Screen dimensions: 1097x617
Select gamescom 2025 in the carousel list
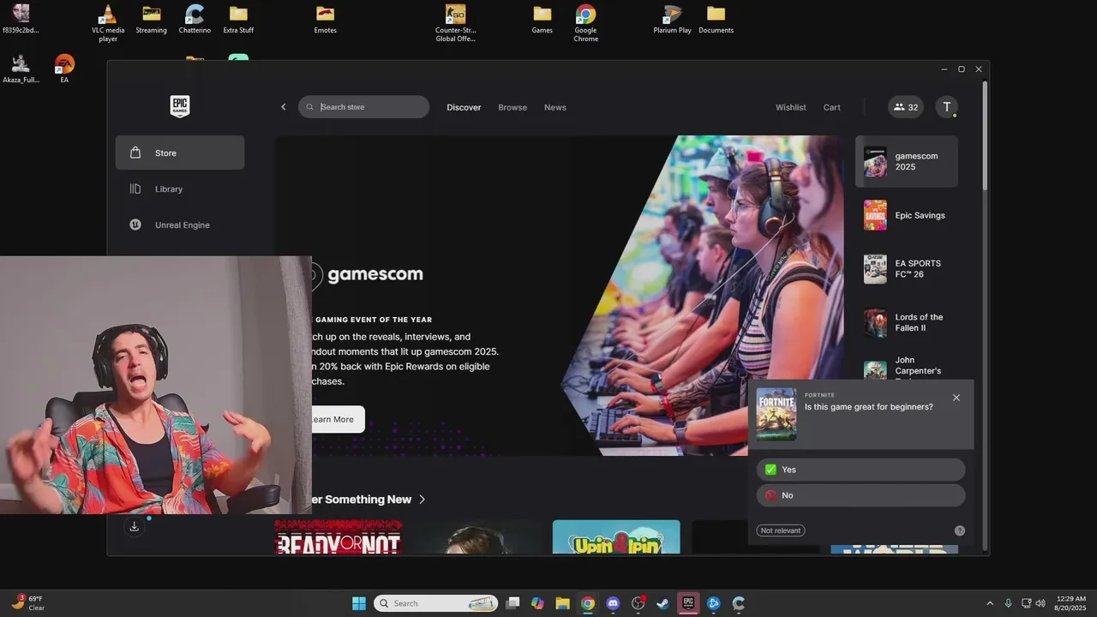pyautogui.click(x=907, y=161)
